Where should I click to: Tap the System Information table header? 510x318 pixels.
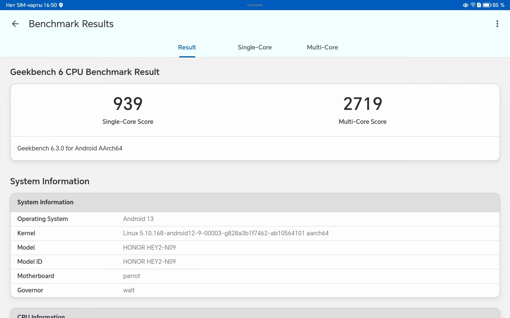coord(255,202)
